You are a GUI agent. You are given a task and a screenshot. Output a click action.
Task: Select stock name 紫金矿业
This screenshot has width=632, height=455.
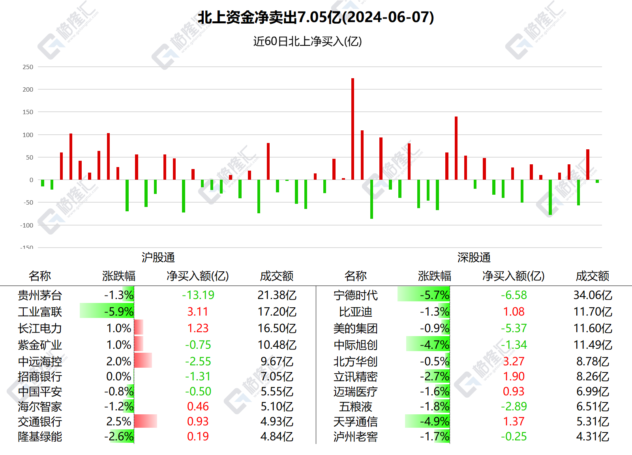coord(40,345)
